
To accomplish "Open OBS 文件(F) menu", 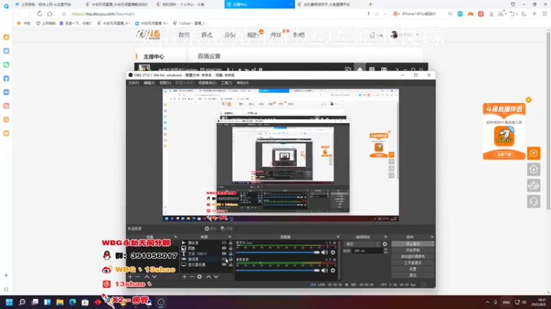I will (134, 83).
